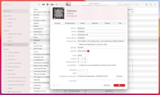Open Anni '90 playlist
The image size is (160, 95).
tap(11, 56)
